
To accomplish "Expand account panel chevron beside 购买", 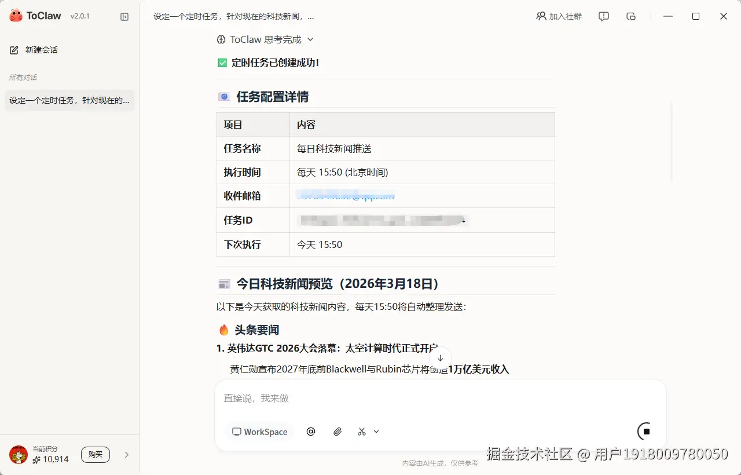I will [x=127, y=455].
